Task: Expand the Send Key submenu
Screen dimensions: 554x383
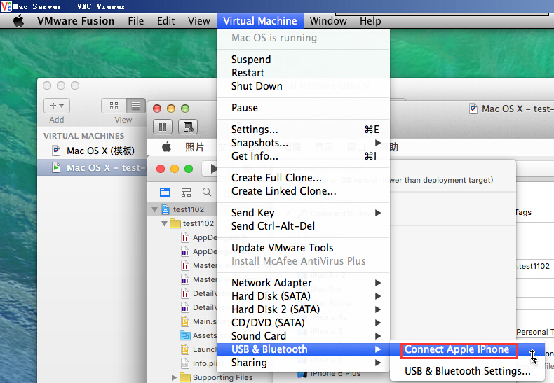Action: [303, 213]
